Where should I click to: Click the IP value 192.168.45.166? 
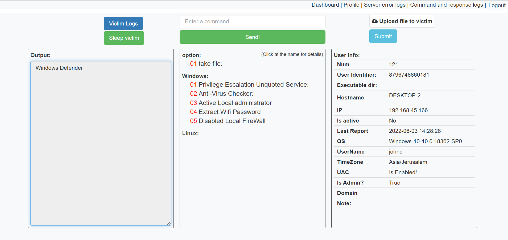click(x=408, y=110)
